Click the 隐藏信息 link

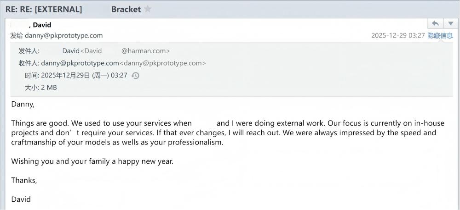pyautogui.click(x=440, y=35)
